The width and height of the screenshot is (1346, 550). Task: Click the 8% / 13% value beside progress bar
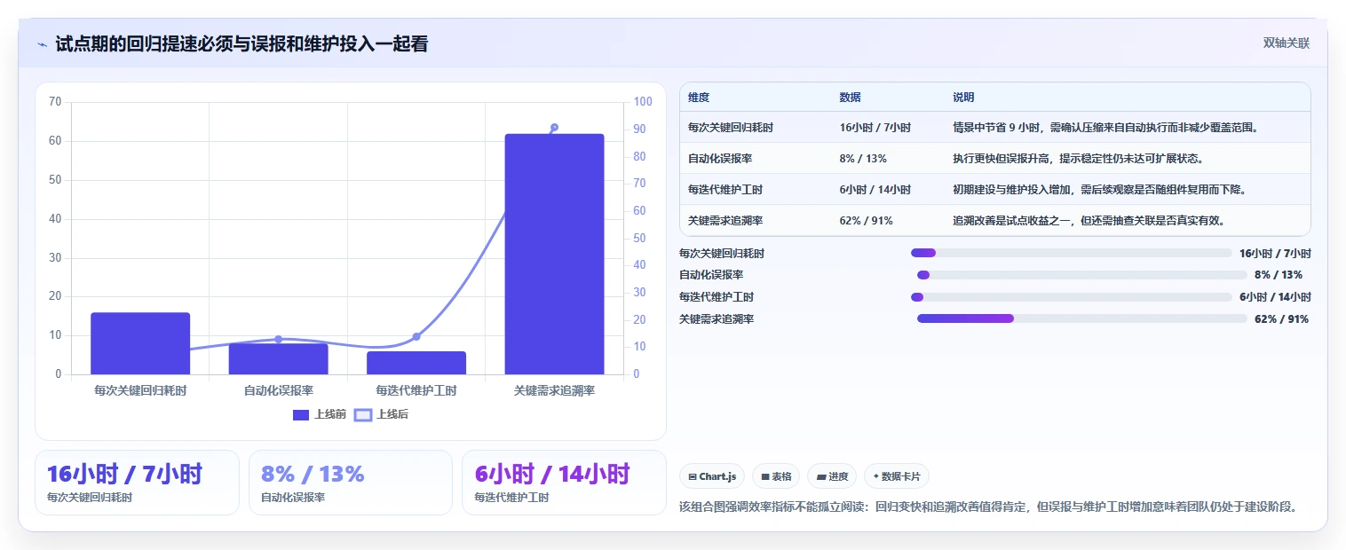click(x=1279, y=275)
